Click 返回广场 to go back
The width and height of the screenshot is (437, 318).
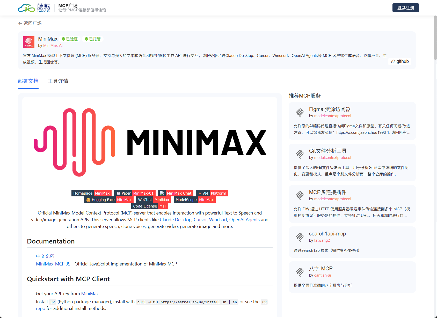pyautogui.click(x=30, y=23)
